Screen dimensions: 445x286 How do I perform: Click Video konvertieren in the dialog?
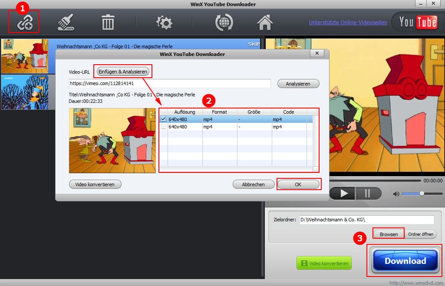95,184
